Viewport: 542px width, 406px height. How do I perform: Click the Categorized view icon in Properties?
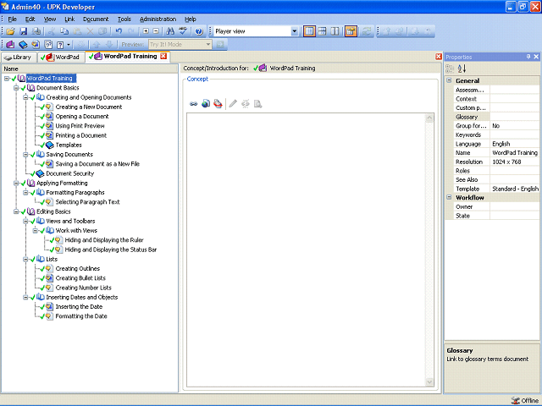(450, 69)
